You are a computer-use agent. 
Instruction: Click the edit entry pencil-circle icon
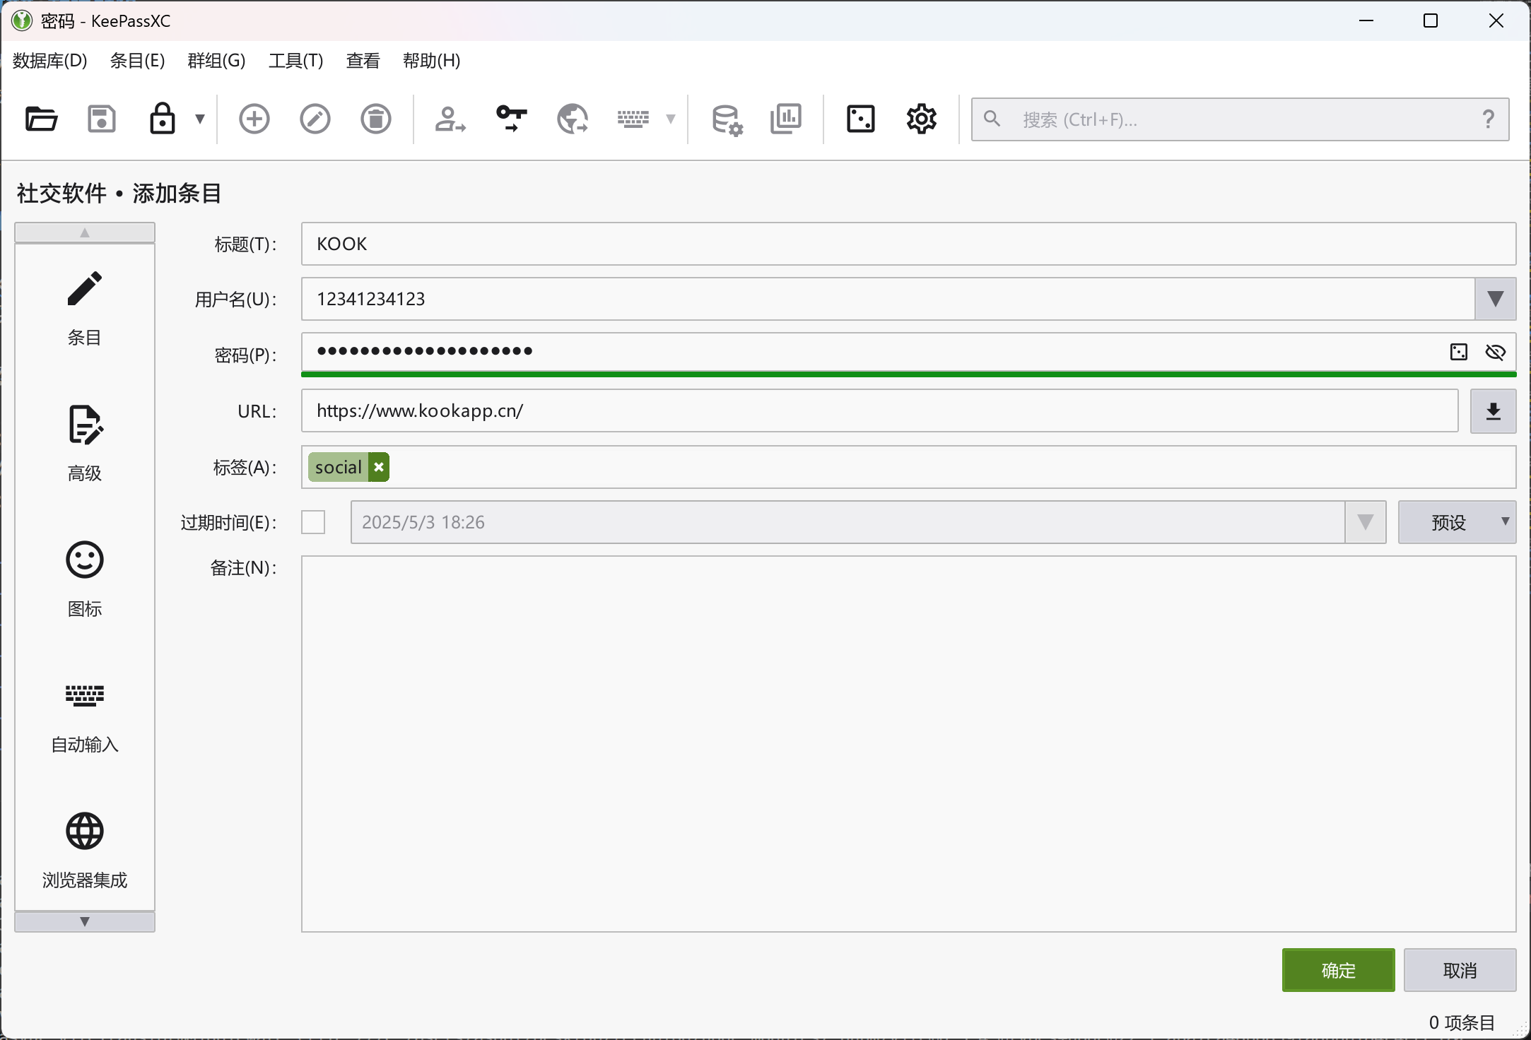tap(315, 119)
